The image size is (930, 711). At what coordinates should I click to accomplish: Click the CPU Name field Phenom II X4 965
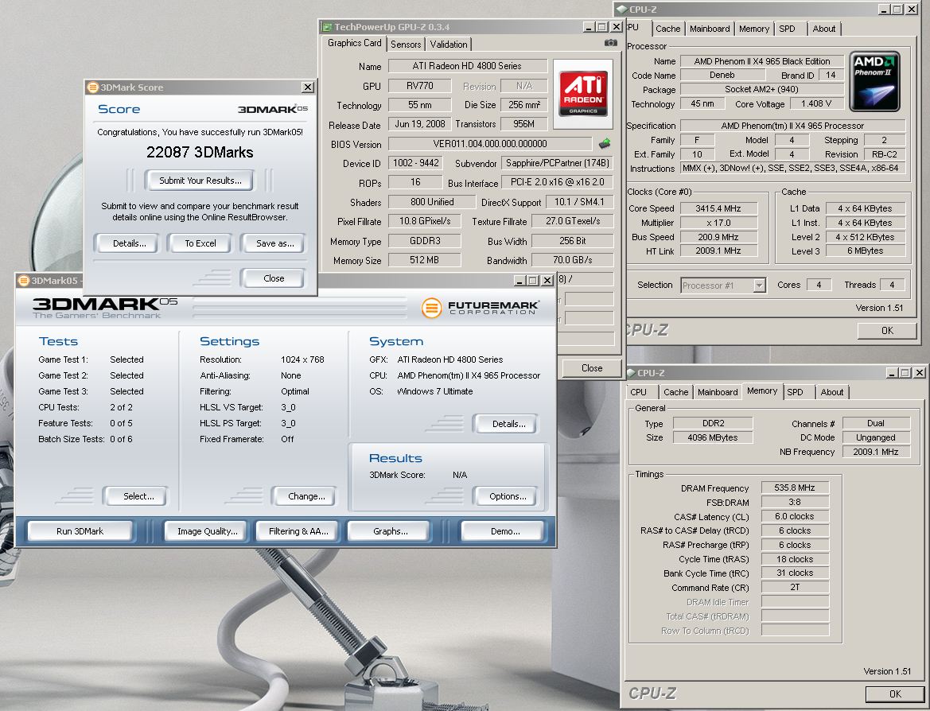[x=761, y=61]
